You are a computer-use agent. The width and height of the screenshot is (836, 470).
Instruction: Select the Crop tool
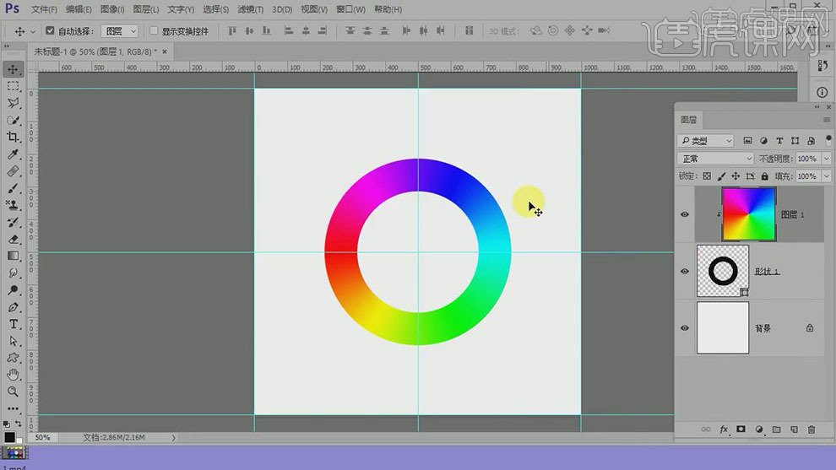point(13,137)
